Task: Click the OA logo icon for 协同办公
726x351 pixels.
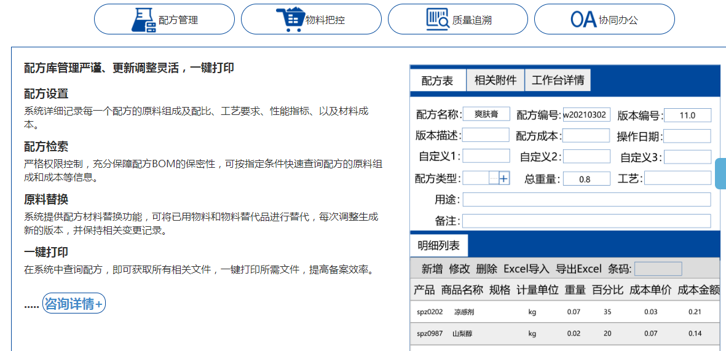Action: pos(583,20)
